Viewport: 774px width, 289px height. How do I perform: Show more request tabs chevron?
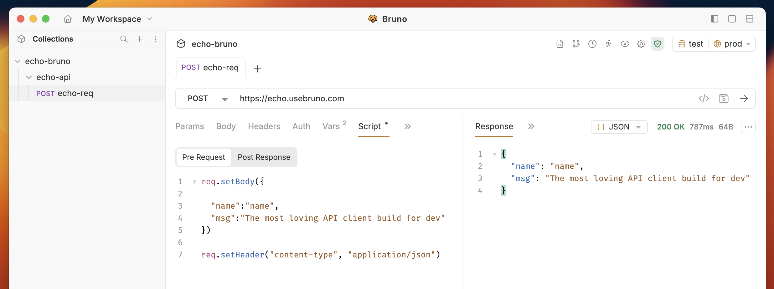tap(407, 126)
